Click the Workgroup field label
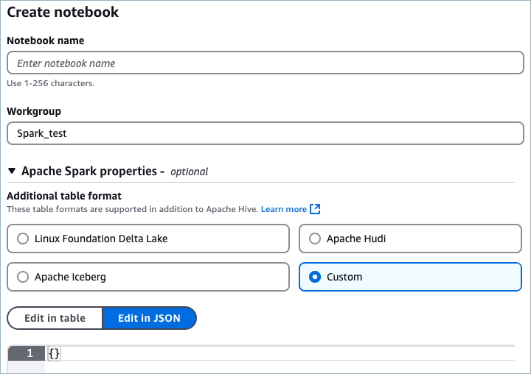This screenshot has width=531, height=374. (x=34, y=111)
